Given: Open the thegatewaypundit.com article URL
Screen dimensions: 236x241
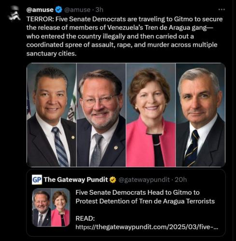Looking at the screenshot, I should pyautogui.click(x=147, y=227).
